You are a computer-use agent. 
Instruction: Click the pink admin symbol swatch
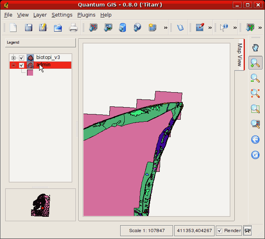(30, 73)
